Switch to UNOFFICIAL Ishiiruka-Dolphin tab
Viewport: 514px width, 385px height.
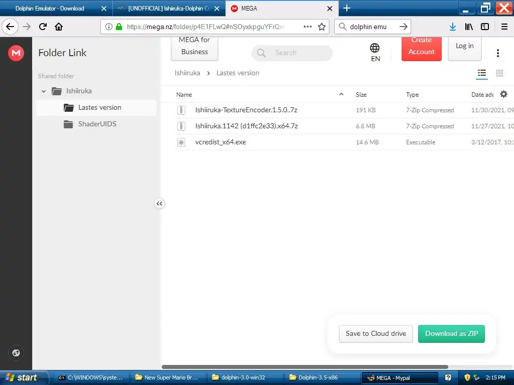pyautogui.click(x=169, y=9)
